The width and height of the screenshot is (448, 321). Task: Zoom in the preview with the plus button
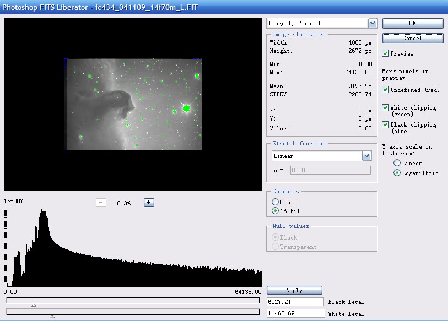coord(149,203)
